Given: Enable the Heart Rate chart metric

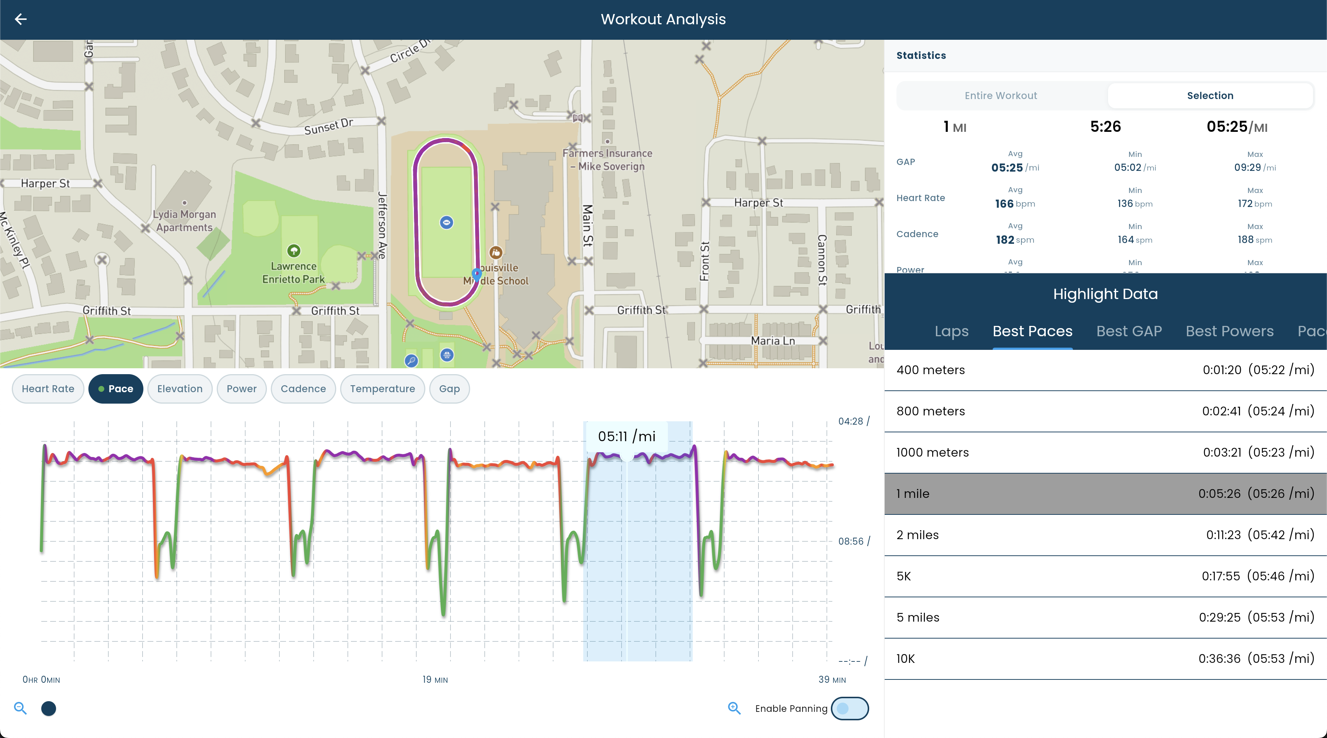Looking at the screenshot, I should [48, 389].
